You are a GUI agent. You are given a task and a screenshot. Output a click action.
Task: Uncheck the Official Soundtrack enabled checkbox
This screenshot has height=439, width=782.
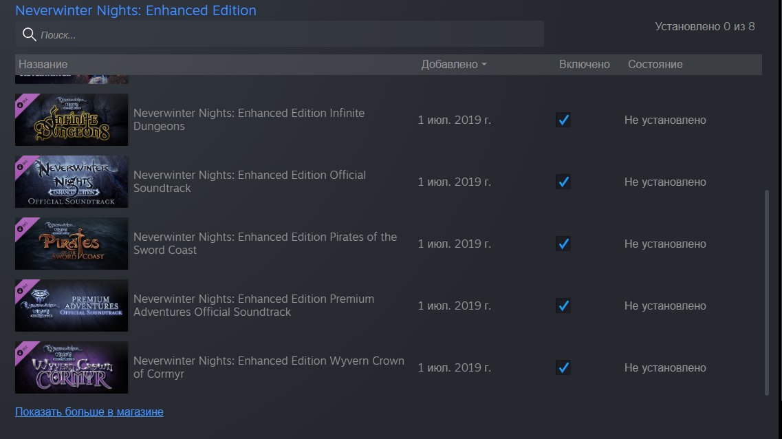(x=563, y=182)
